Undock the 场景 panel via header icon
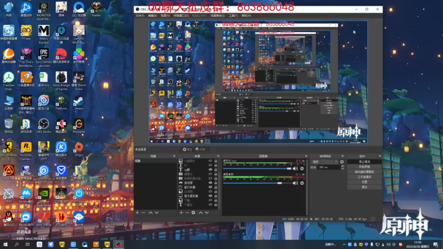This screenshot has width=443, height=249. pyautogui.click(x=174, y=156)
